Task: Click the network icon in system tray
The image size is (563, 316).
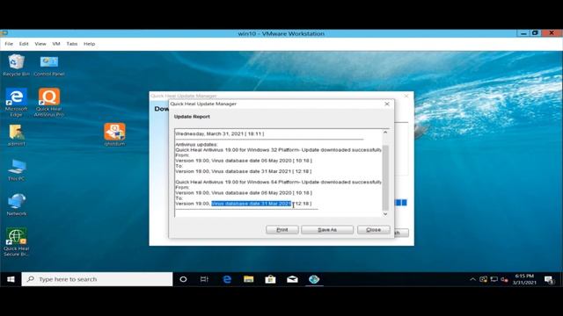Action: pyautogui.click(x=494, y=279)
